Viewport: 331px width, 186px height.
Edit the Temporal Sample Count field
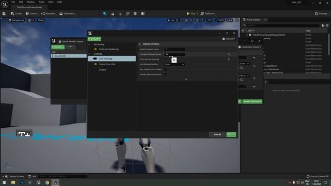click(175, 54)
